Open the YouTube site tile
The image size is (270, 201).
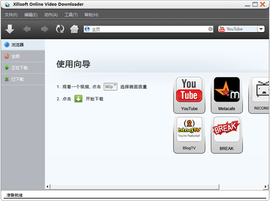pyautogui.click(x=189, y=95)
